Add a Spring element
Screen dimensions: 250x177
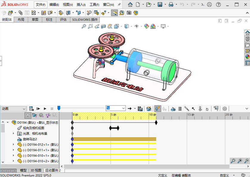coord(180,109)
